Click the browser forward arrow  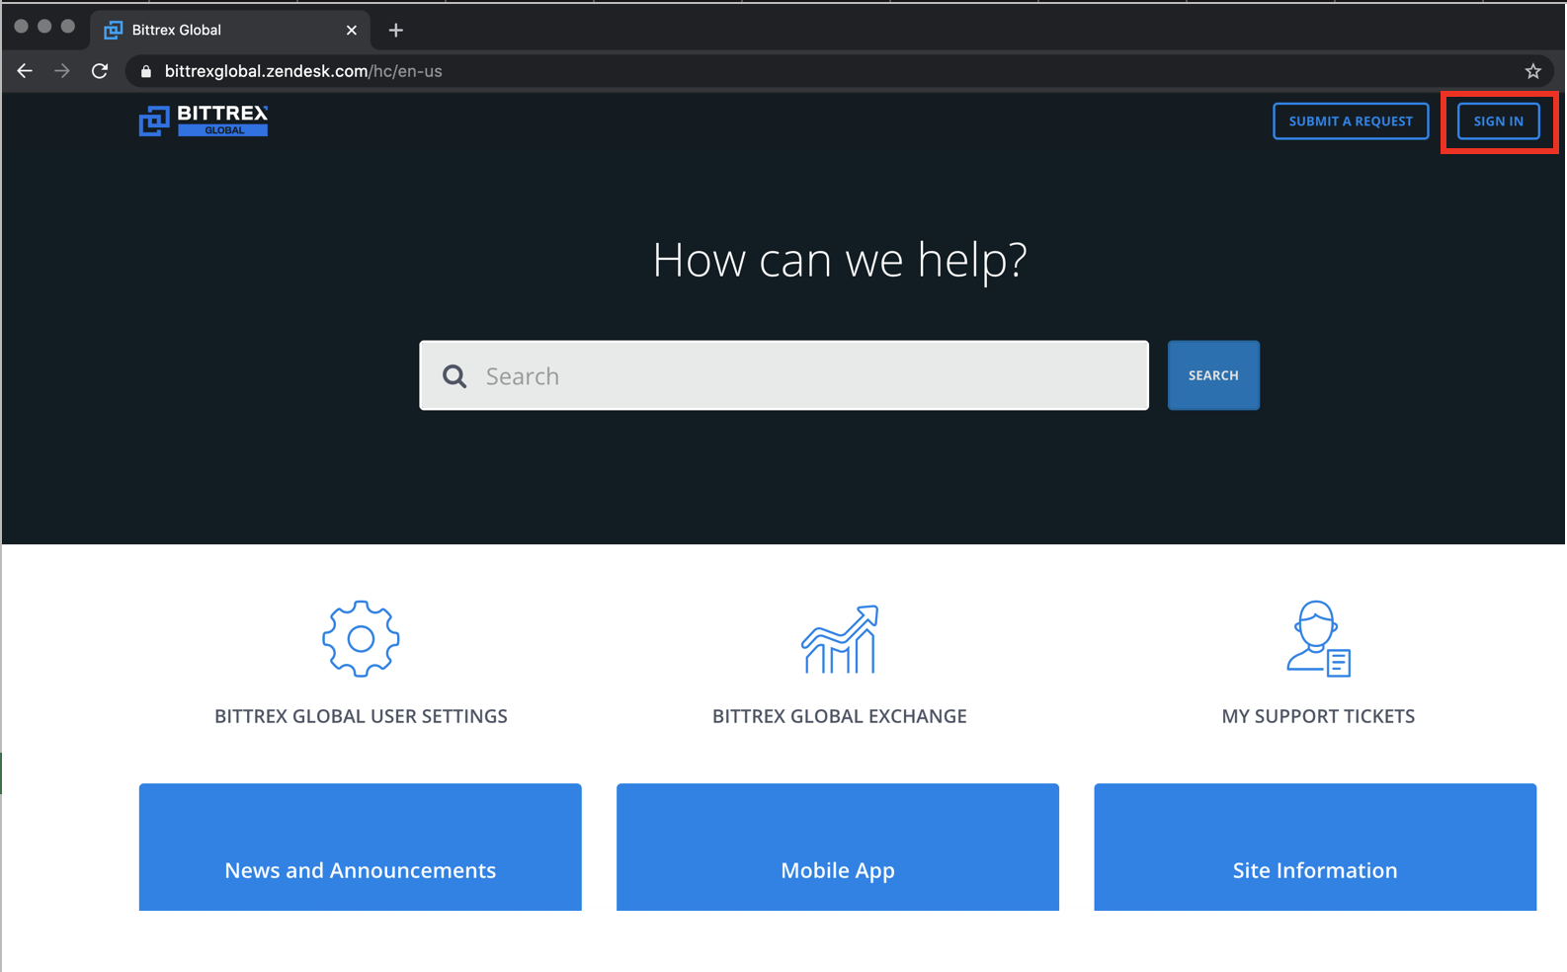click(62, 71)
